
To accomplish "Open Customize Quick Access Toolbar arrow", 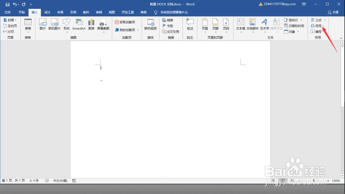I will (31, 4).
